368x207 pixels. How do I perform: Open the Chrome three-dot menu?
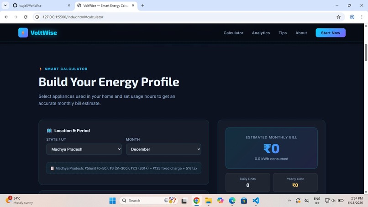point(362,17)
